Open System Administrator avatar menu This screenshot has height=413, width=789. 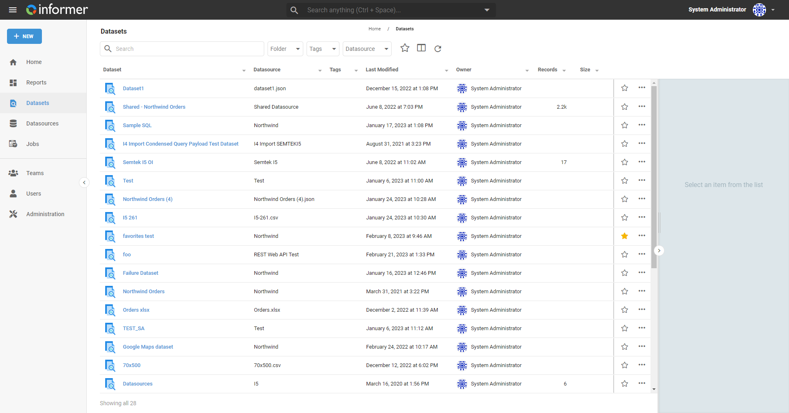coord(759,9)
